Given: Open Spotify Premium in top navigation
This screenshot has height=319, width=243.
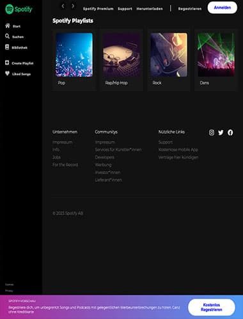Looking at the screenshot, I should [x=98, y=9].
